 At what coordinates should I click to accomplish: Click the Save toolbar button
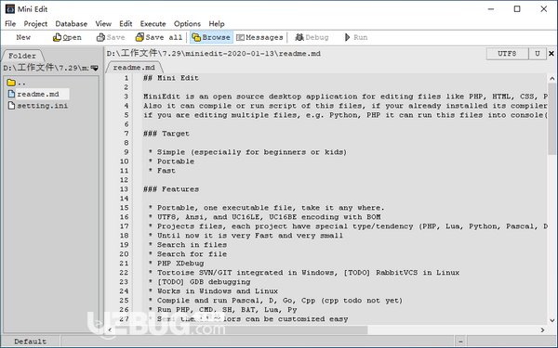point(111,37)
